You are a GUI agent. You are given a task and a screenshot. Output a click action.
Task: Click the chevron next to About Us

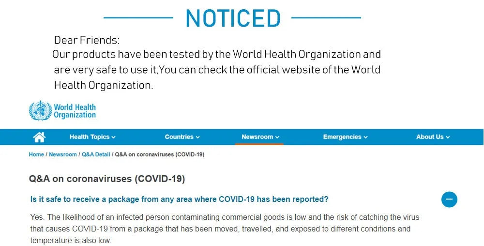click(448, 138)
